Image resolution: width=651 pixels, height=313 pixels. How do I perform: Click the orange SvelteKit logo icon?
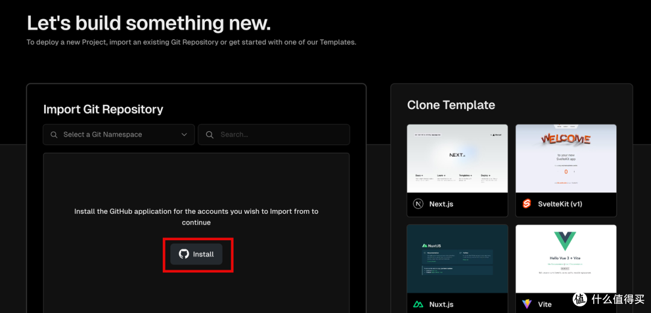[526, 205]
